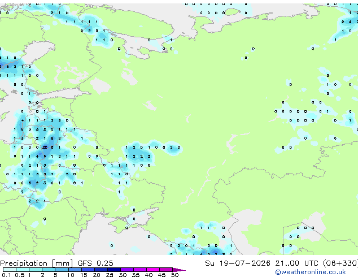Screen dimensions: 358x277
Task: Select legend swatch between 0.1 and 0.5
Action: (x=10, y=270)
